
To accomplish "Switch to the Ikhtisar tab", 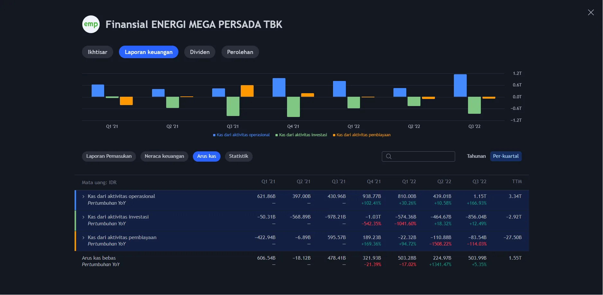I will (97, 52).
